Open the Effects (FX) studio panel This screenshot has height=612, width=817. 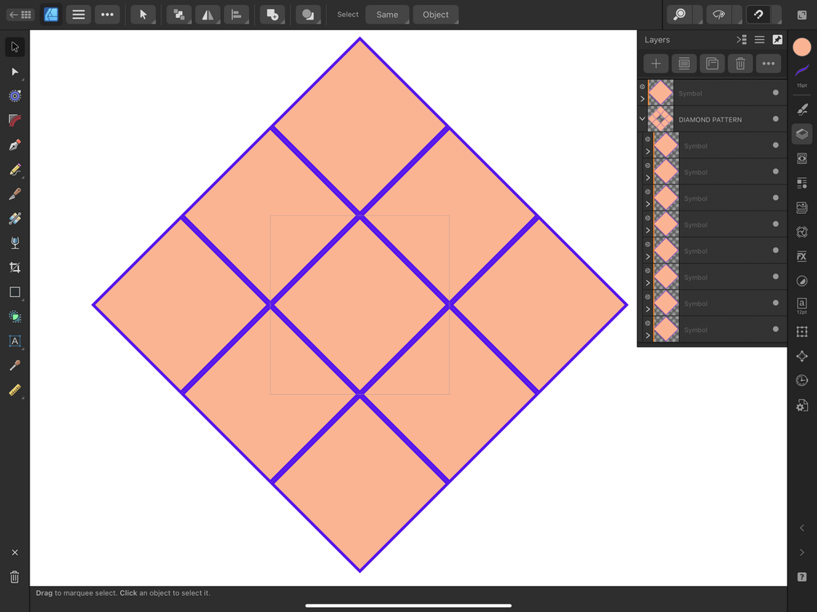[x=801, y=256]
